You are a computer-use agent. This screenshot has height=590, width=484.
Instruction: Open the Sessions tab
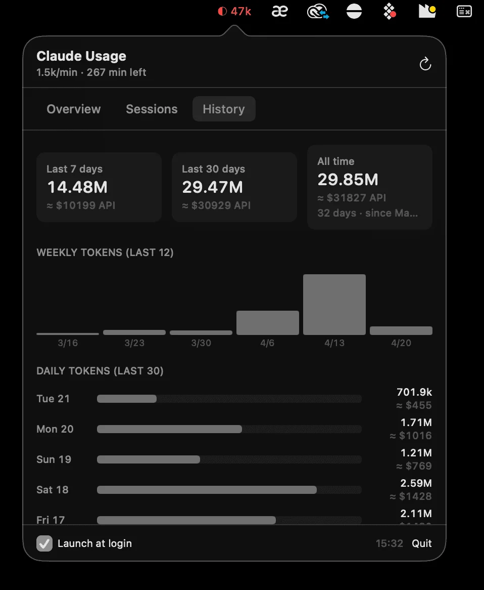[x=152, y=109]
